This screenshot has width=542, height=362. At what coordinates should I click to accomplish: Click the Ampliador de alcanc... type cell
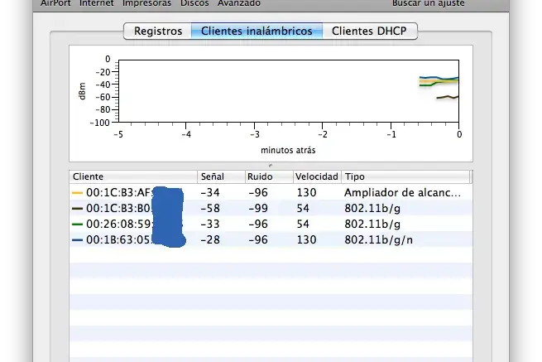[x=402, y=193]
